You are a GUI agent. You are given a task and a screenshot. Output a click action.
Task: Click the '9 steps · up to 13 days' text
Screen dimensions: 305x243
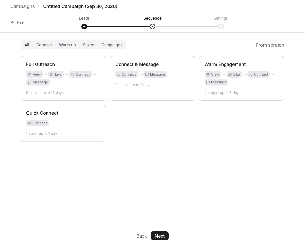click(45, 93)
